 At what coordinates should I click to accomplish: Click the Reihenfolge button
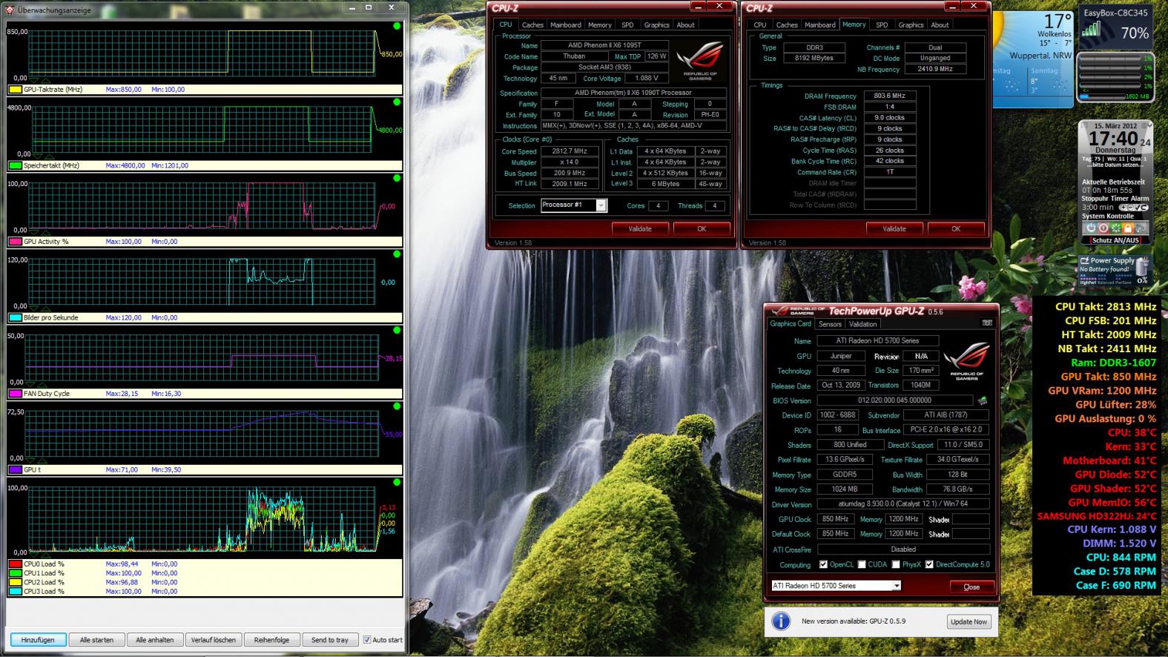(x=271, y=640)
